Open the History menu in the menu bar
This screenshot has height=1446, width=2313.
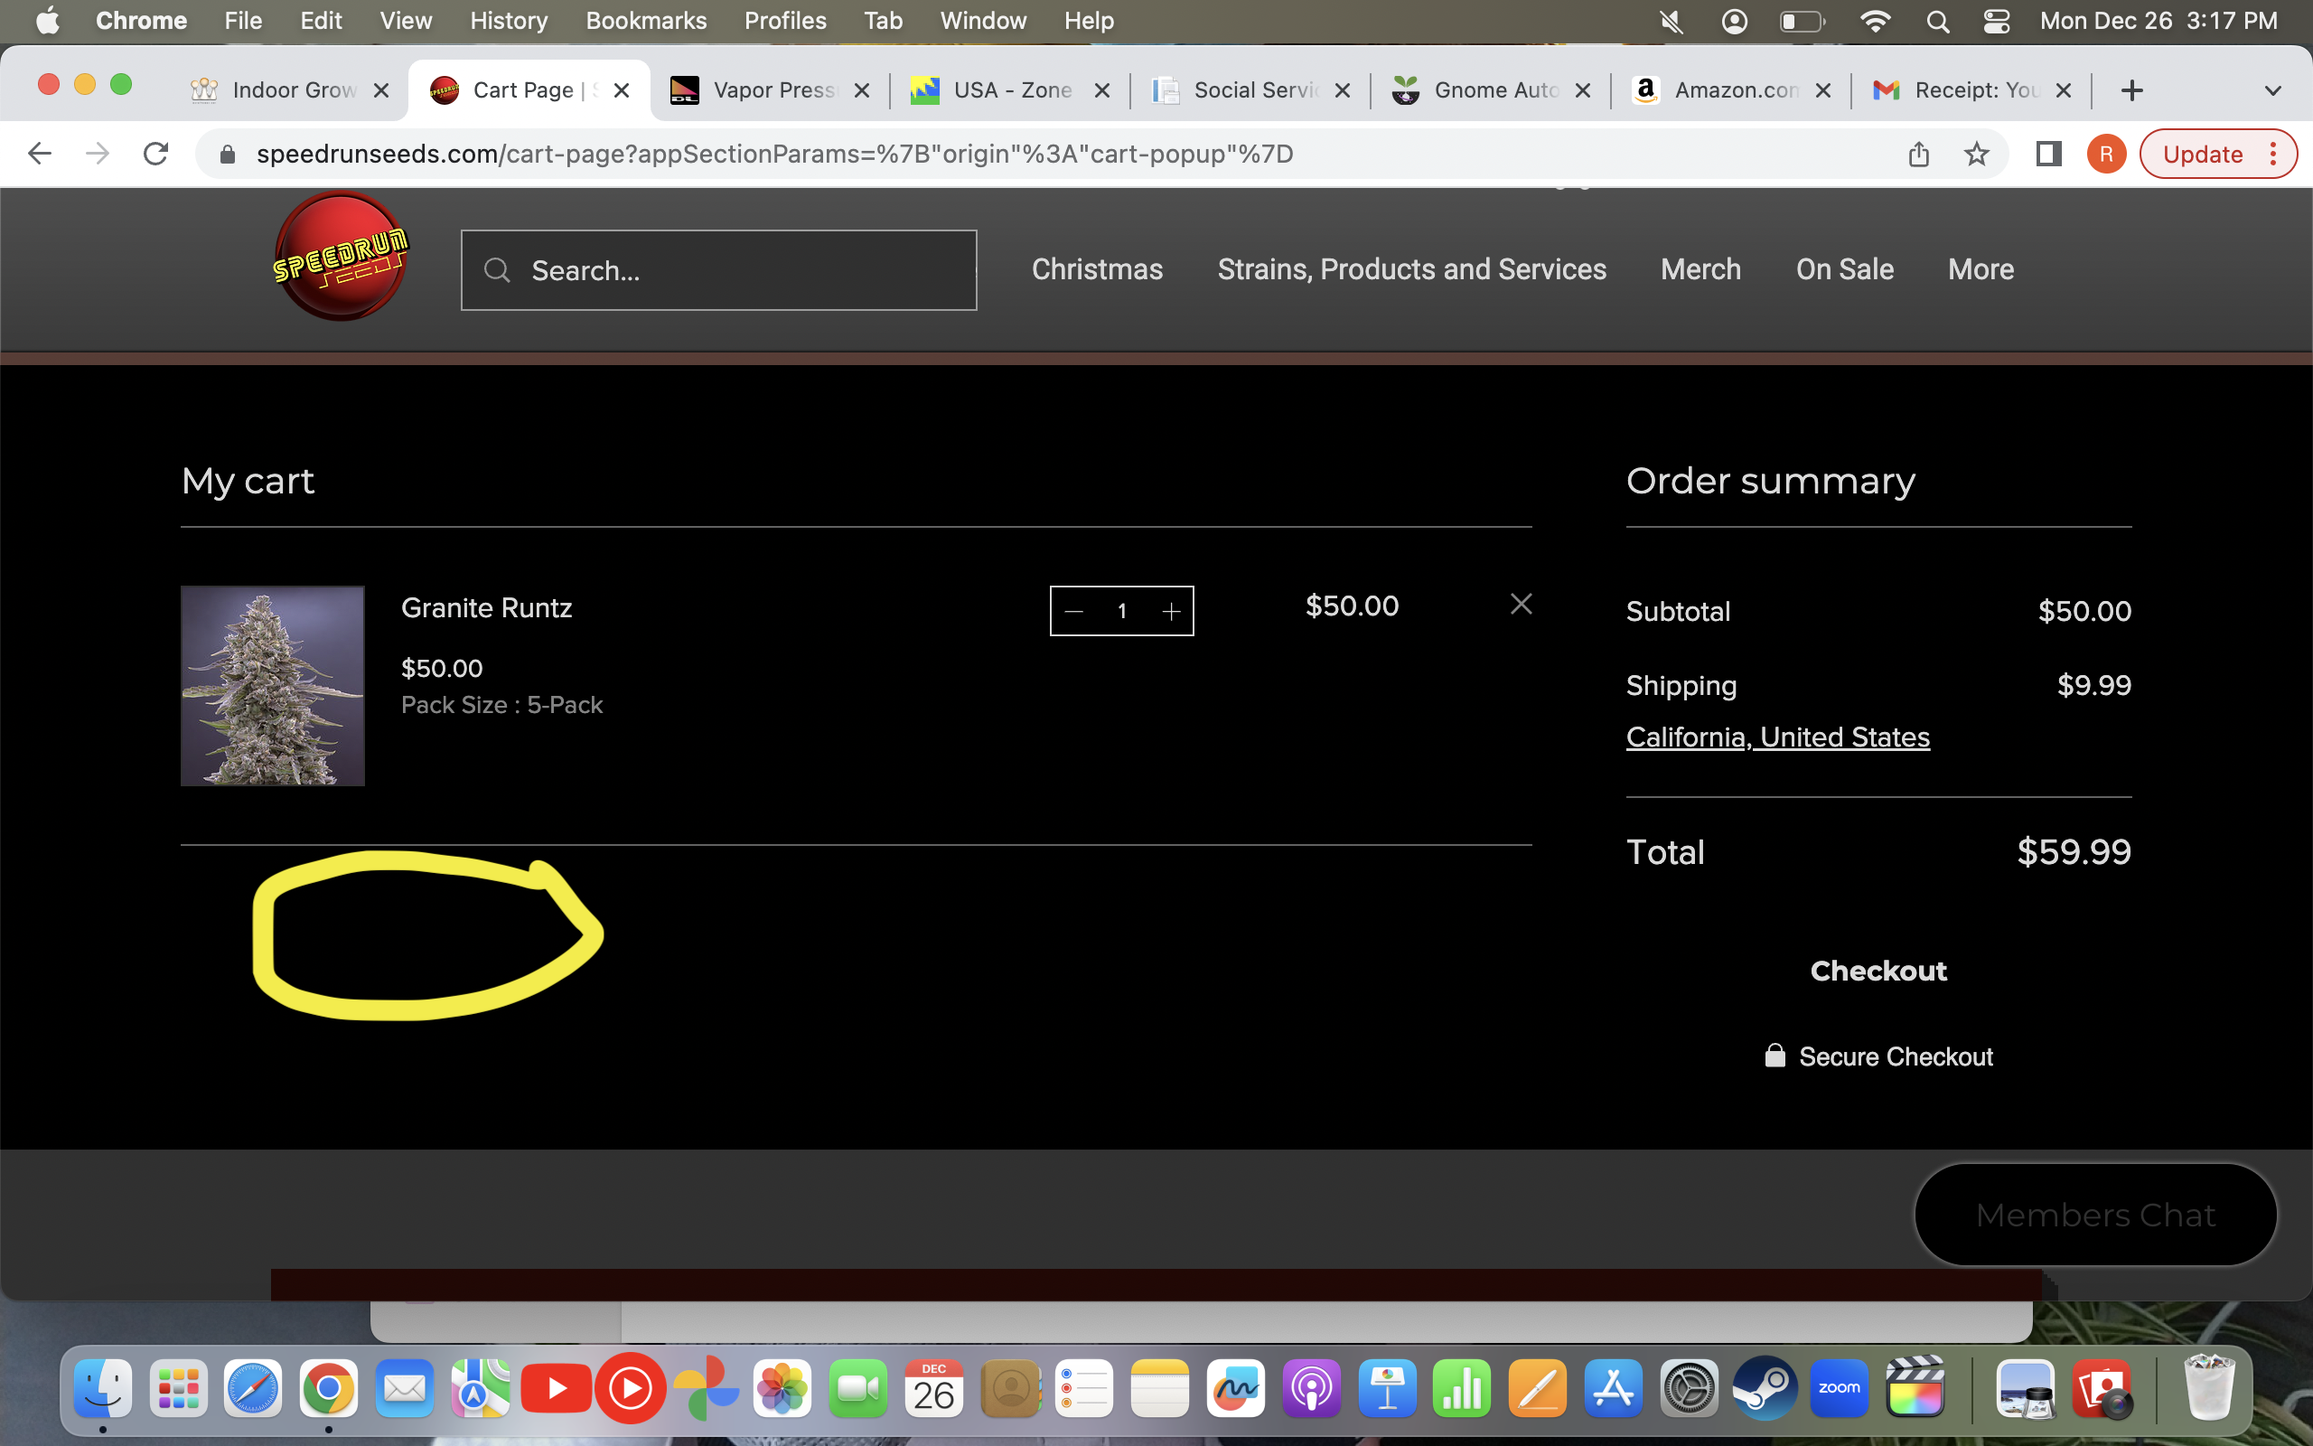(509, 21)
